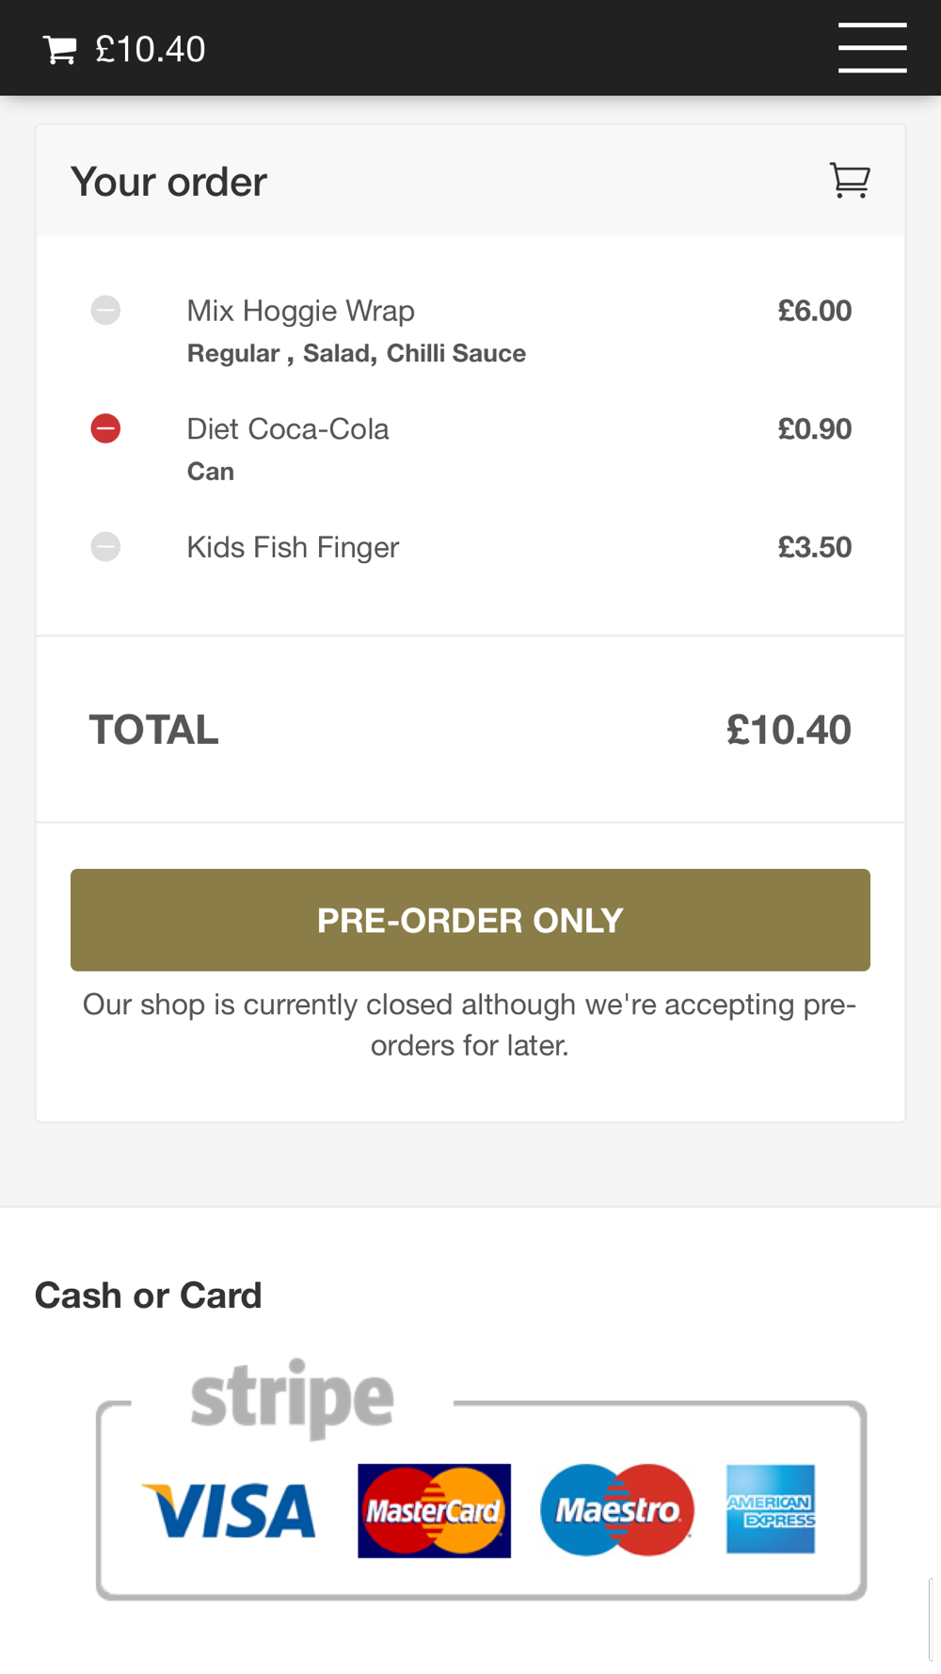Remove Kids Fish Finger with minus icon

pos(105,546)
